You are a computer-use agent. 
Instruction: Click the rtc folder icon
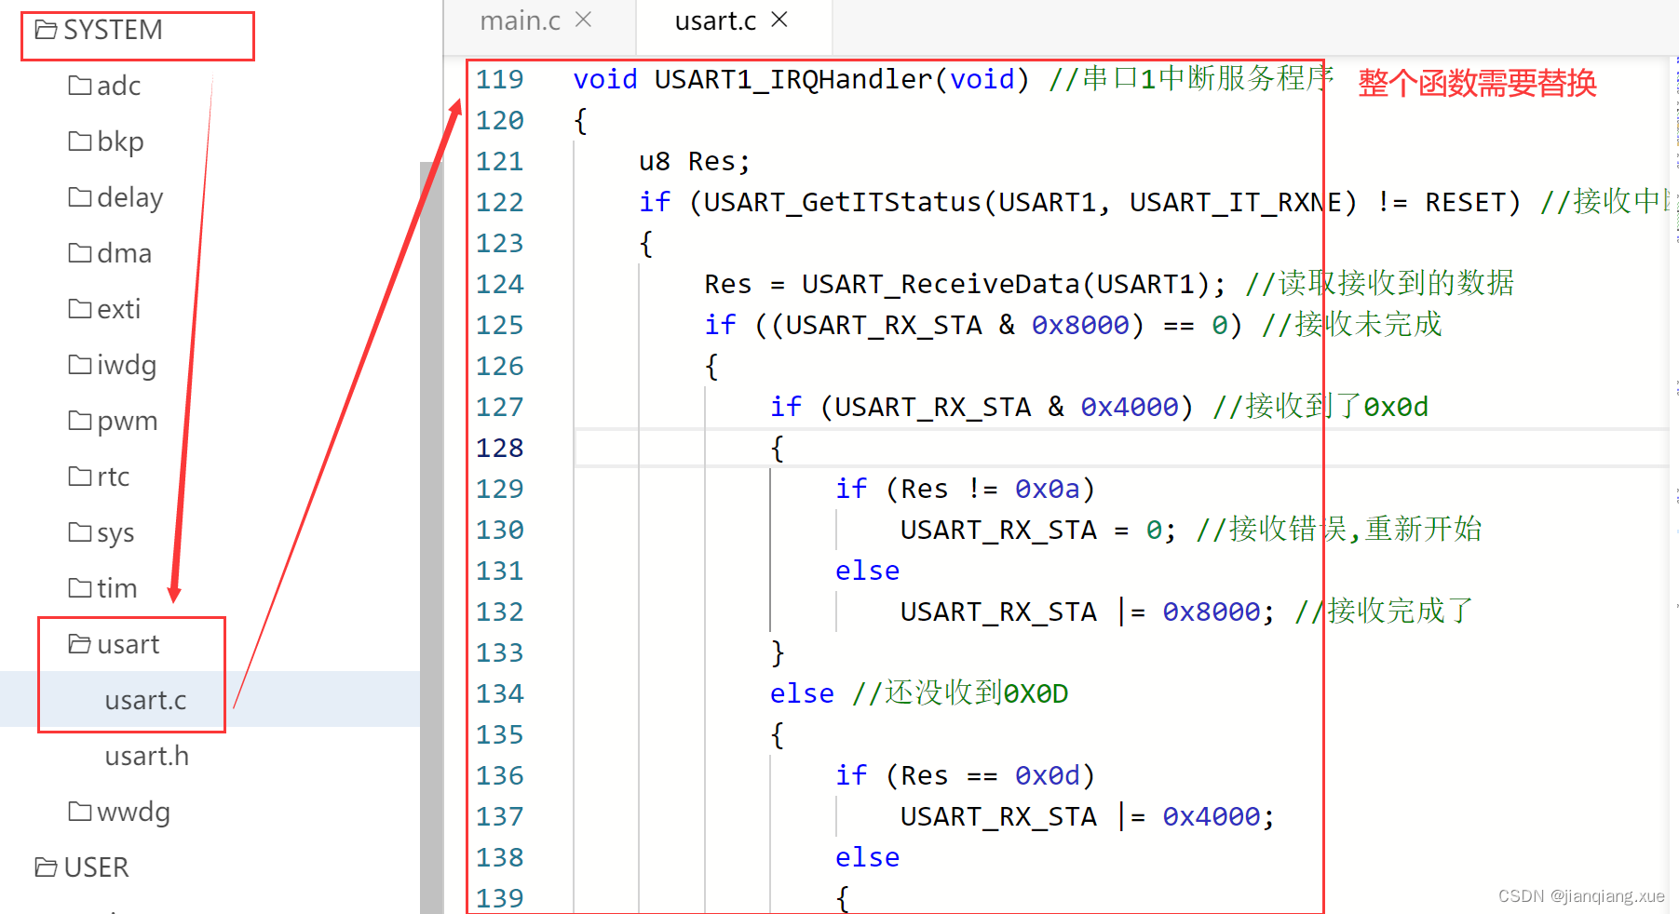tap(80, 477)
